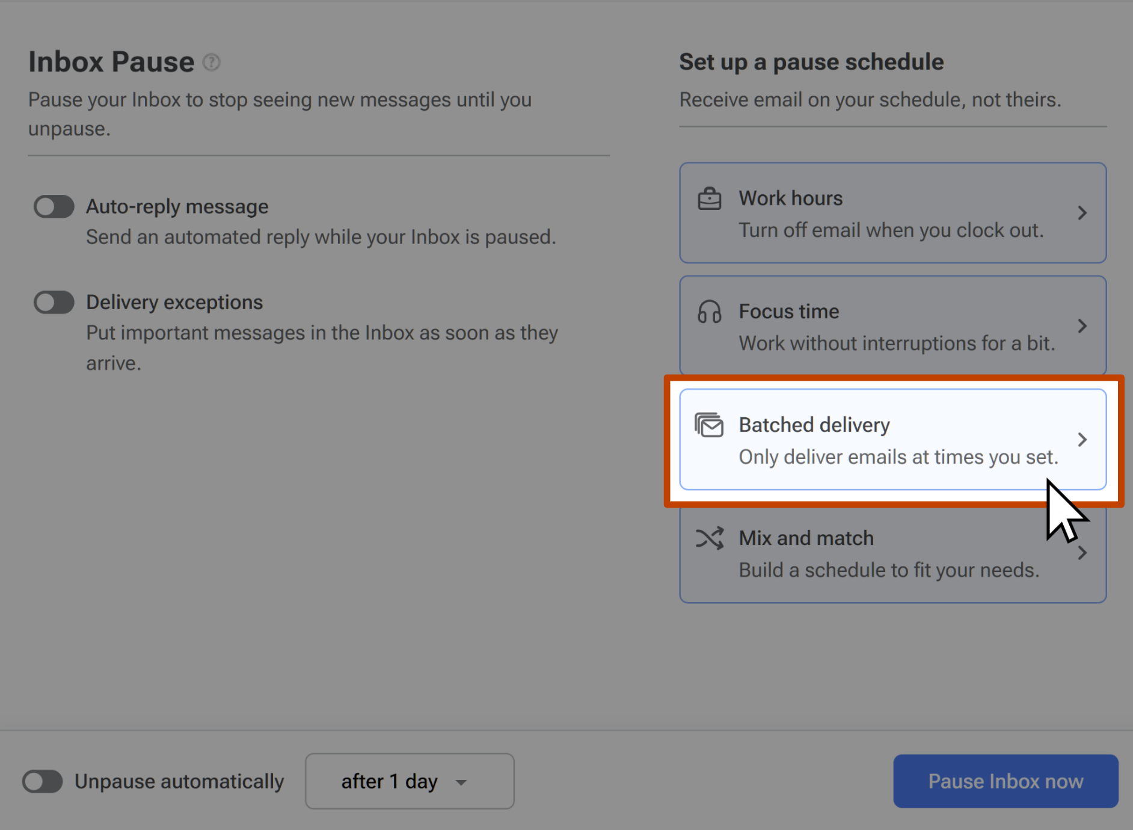Choose the 'Batched delivery' schedule title

(x=814, y=425)
